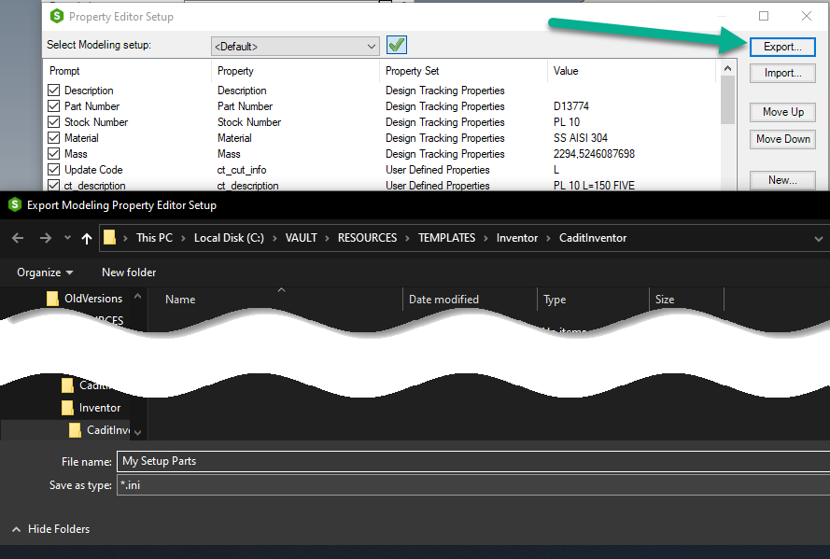The width and height of the screenshot is (830, 559).
Task: Toggle the Stock Number checkbox
Action: (x=53, y=121)
